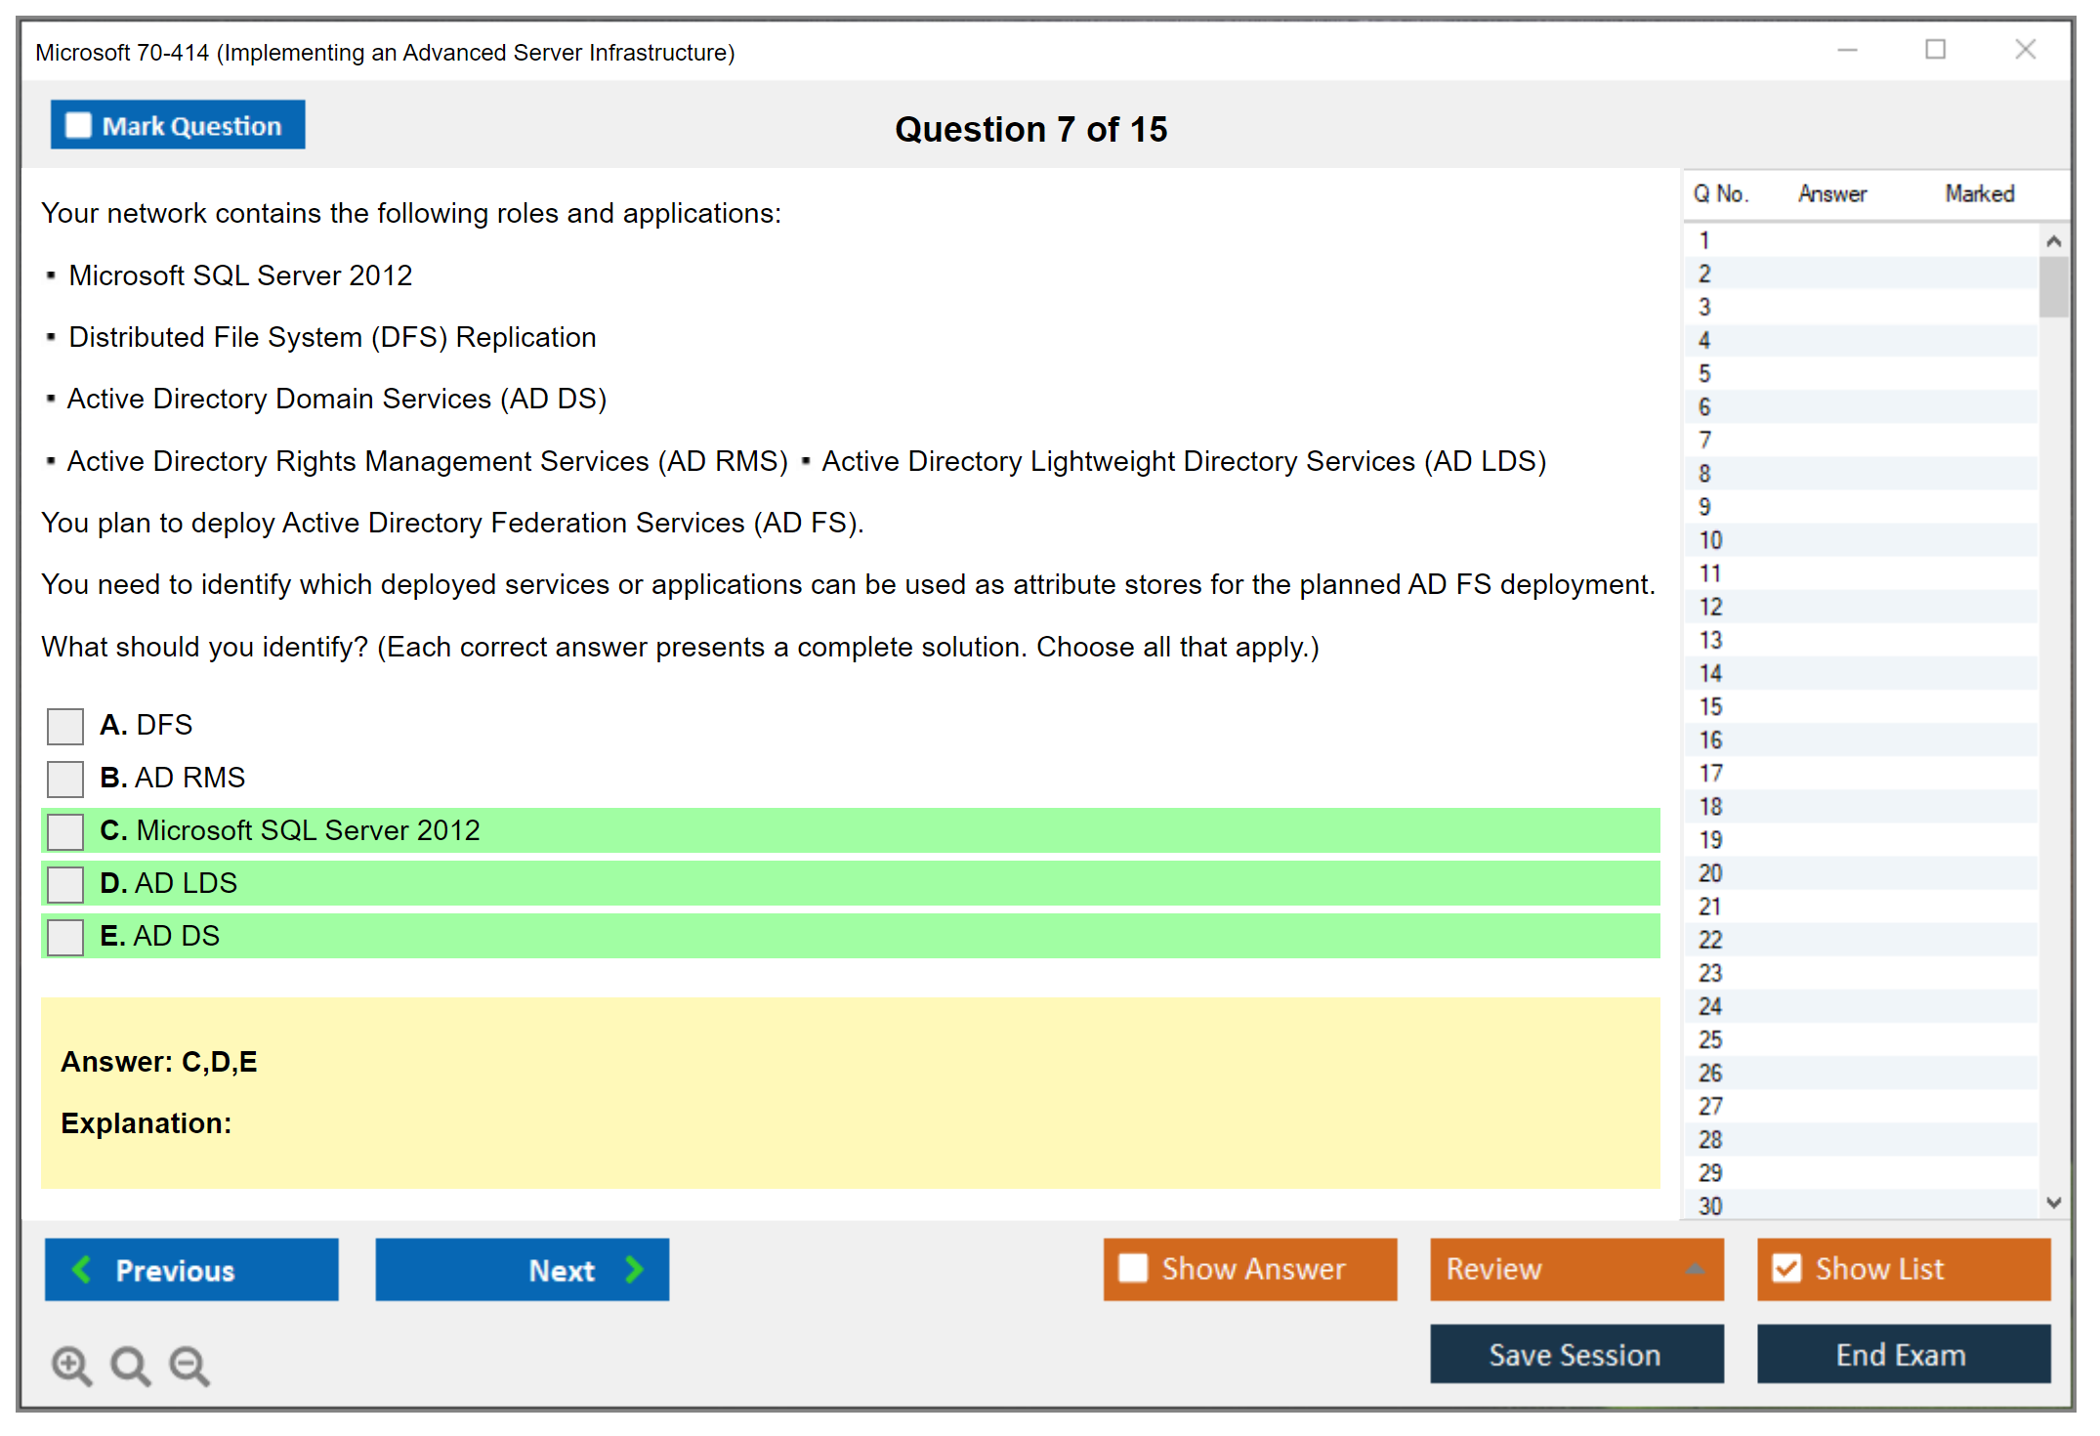This screenshot has height=1436, width=2100.
Task: Enable the Show Answer option
Action: (x=1133, y=1268)
